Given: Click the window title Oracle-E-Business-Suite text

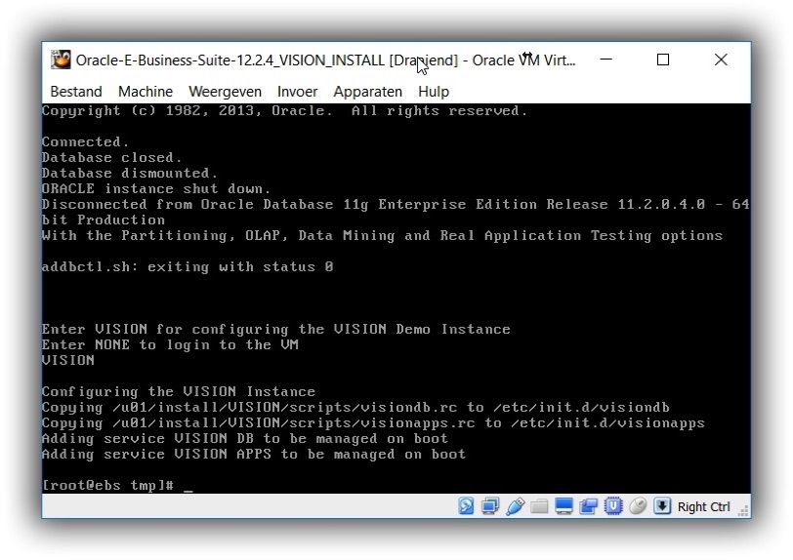Looking at the screenshot, I should pyautogui.click(x=326, y=60).
